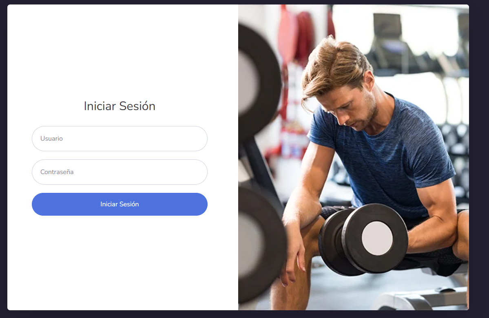Click the Usuario placeholder text

[x=51, y=139]
